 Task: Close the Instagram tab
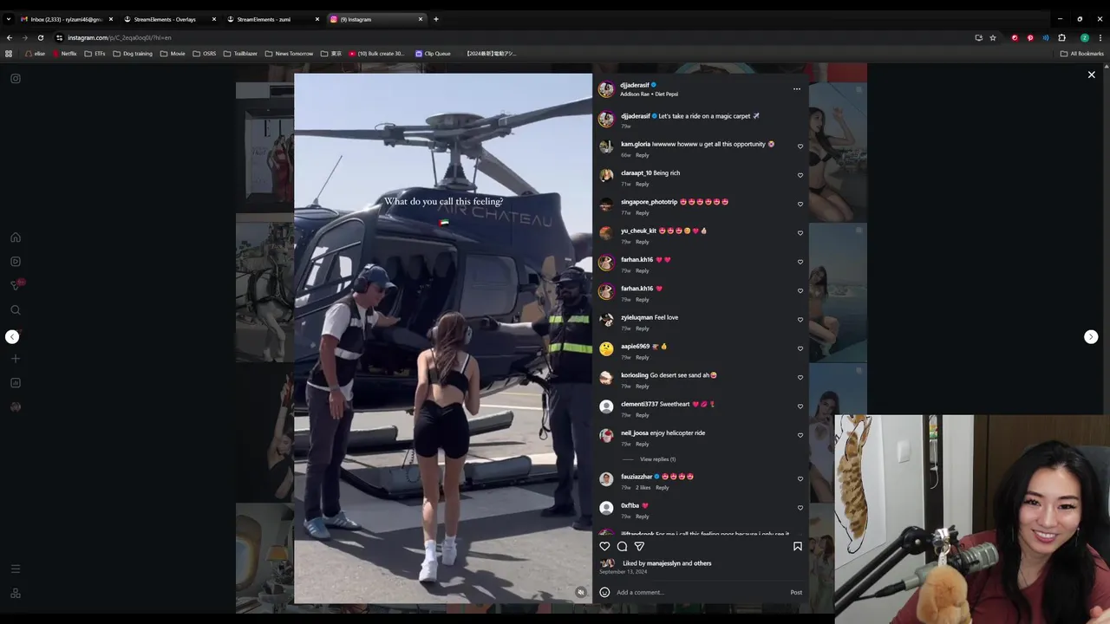pos(421,19)
